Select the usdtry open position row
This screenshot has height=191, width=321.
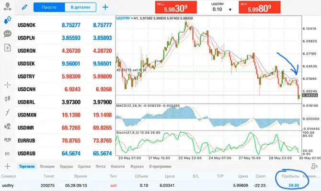pos(160,185)
